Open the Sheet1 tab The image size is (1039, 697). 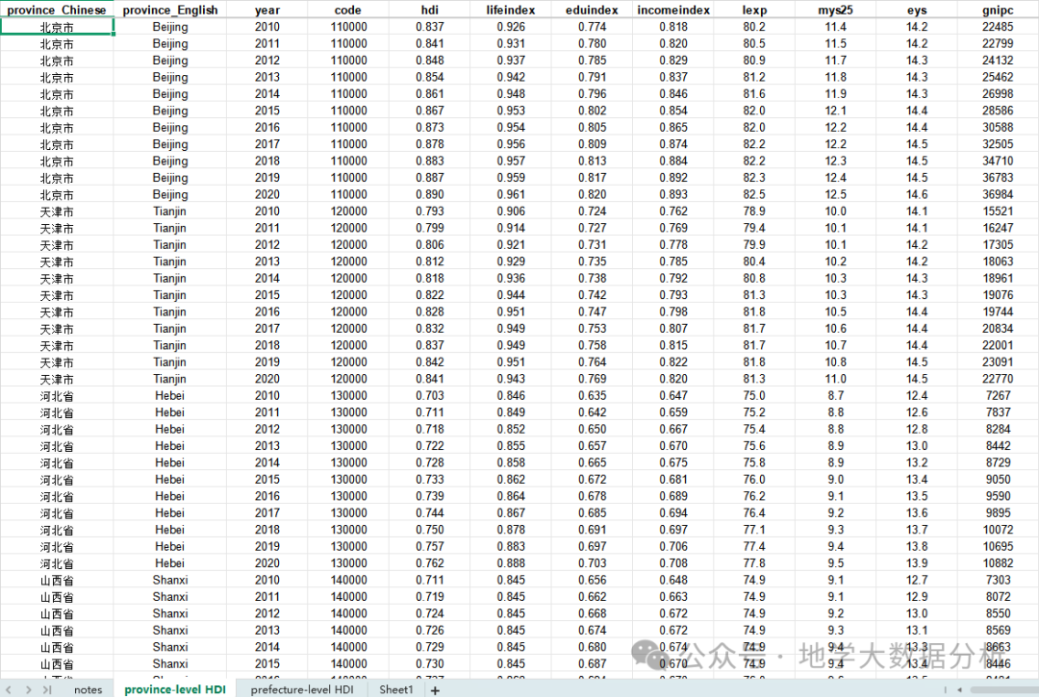[395, 689]
